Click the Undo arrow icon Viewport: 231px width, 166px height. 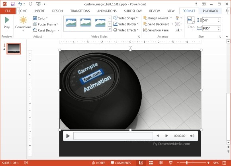click(x=20, y=4)
